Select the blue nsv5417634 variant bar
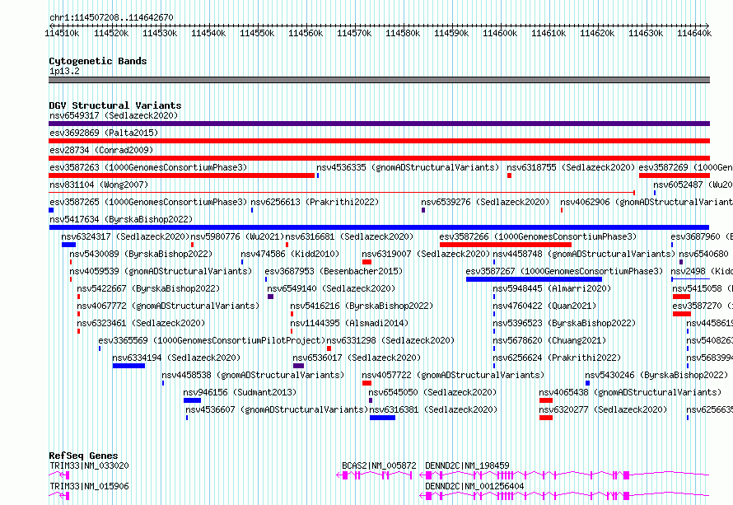The height and width of the screenshot is (505, 733). click(x=379, y=227)
